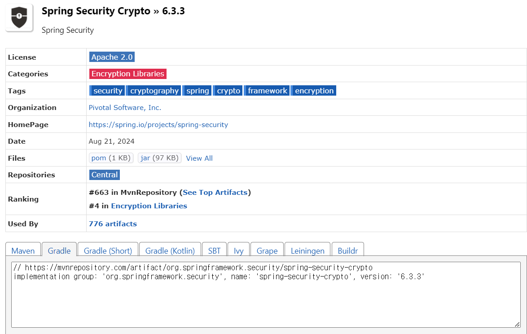Click the Spring Security shield logo icon

pyautogui.click(x=19, y=18)
